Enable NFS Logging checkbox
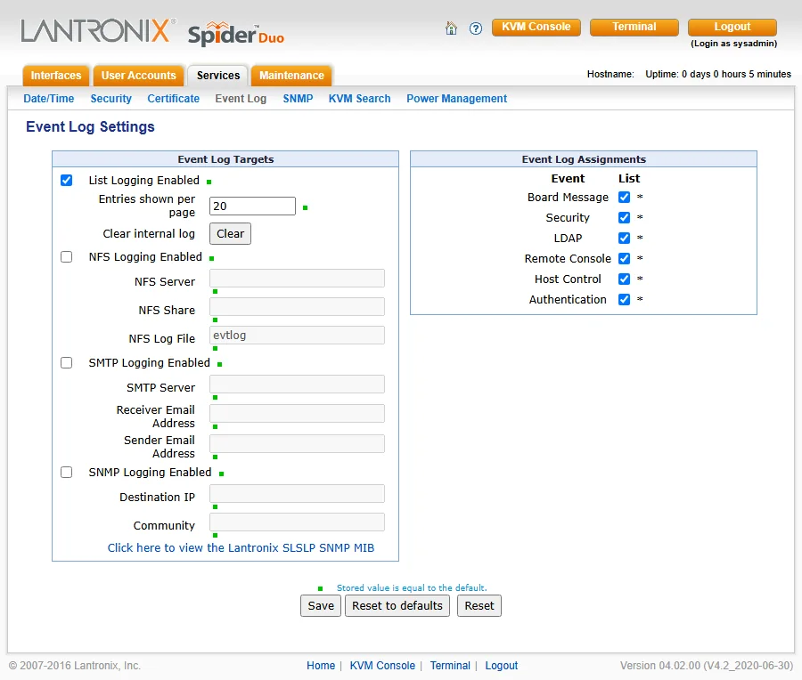 click(x=67, y=257)
